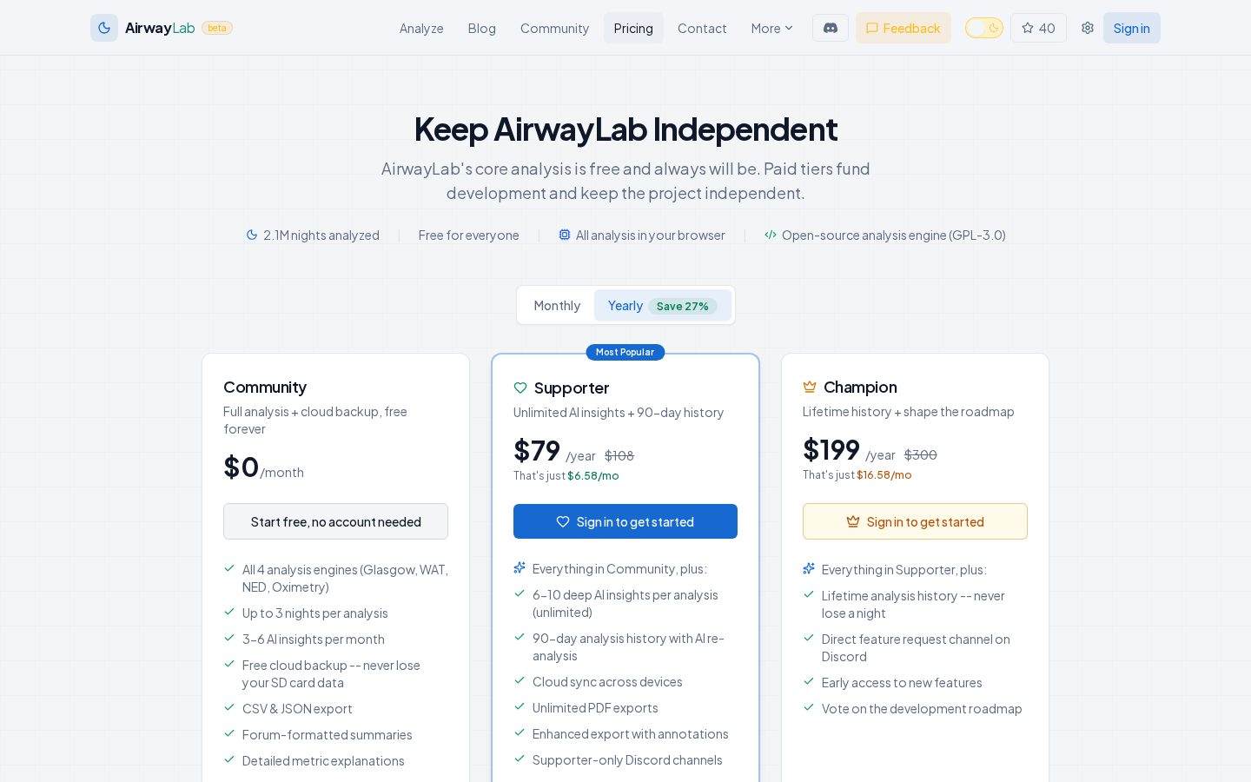Click checkmark beside Up to 3 nights
Screen dimensions: 1251x782
(229, 612)
